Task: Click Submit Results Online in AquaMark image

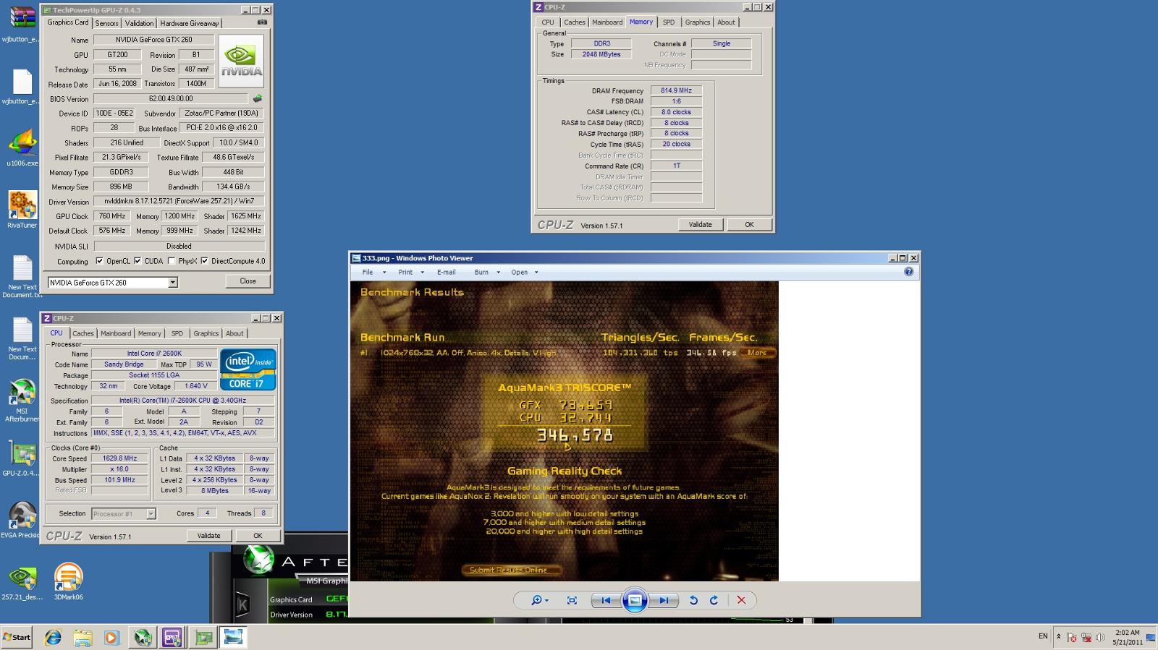Action: [511, 570]
